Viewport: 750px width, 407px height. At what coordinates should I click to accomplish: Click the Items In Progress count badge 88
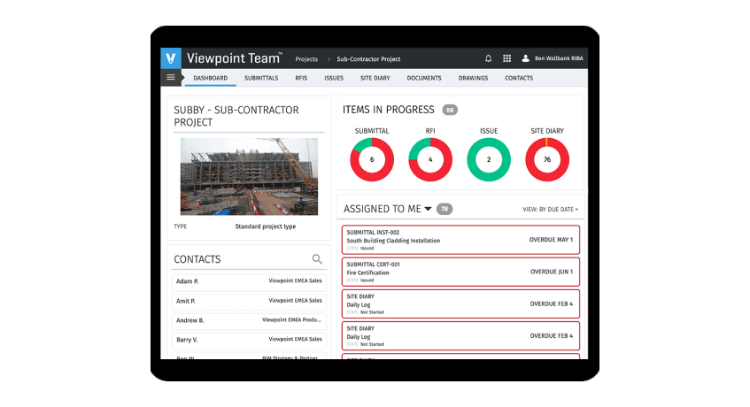pos(450,110)
